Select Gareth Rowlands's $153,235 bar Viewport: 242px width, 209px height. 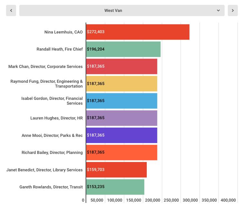click(x=115, y=187)
